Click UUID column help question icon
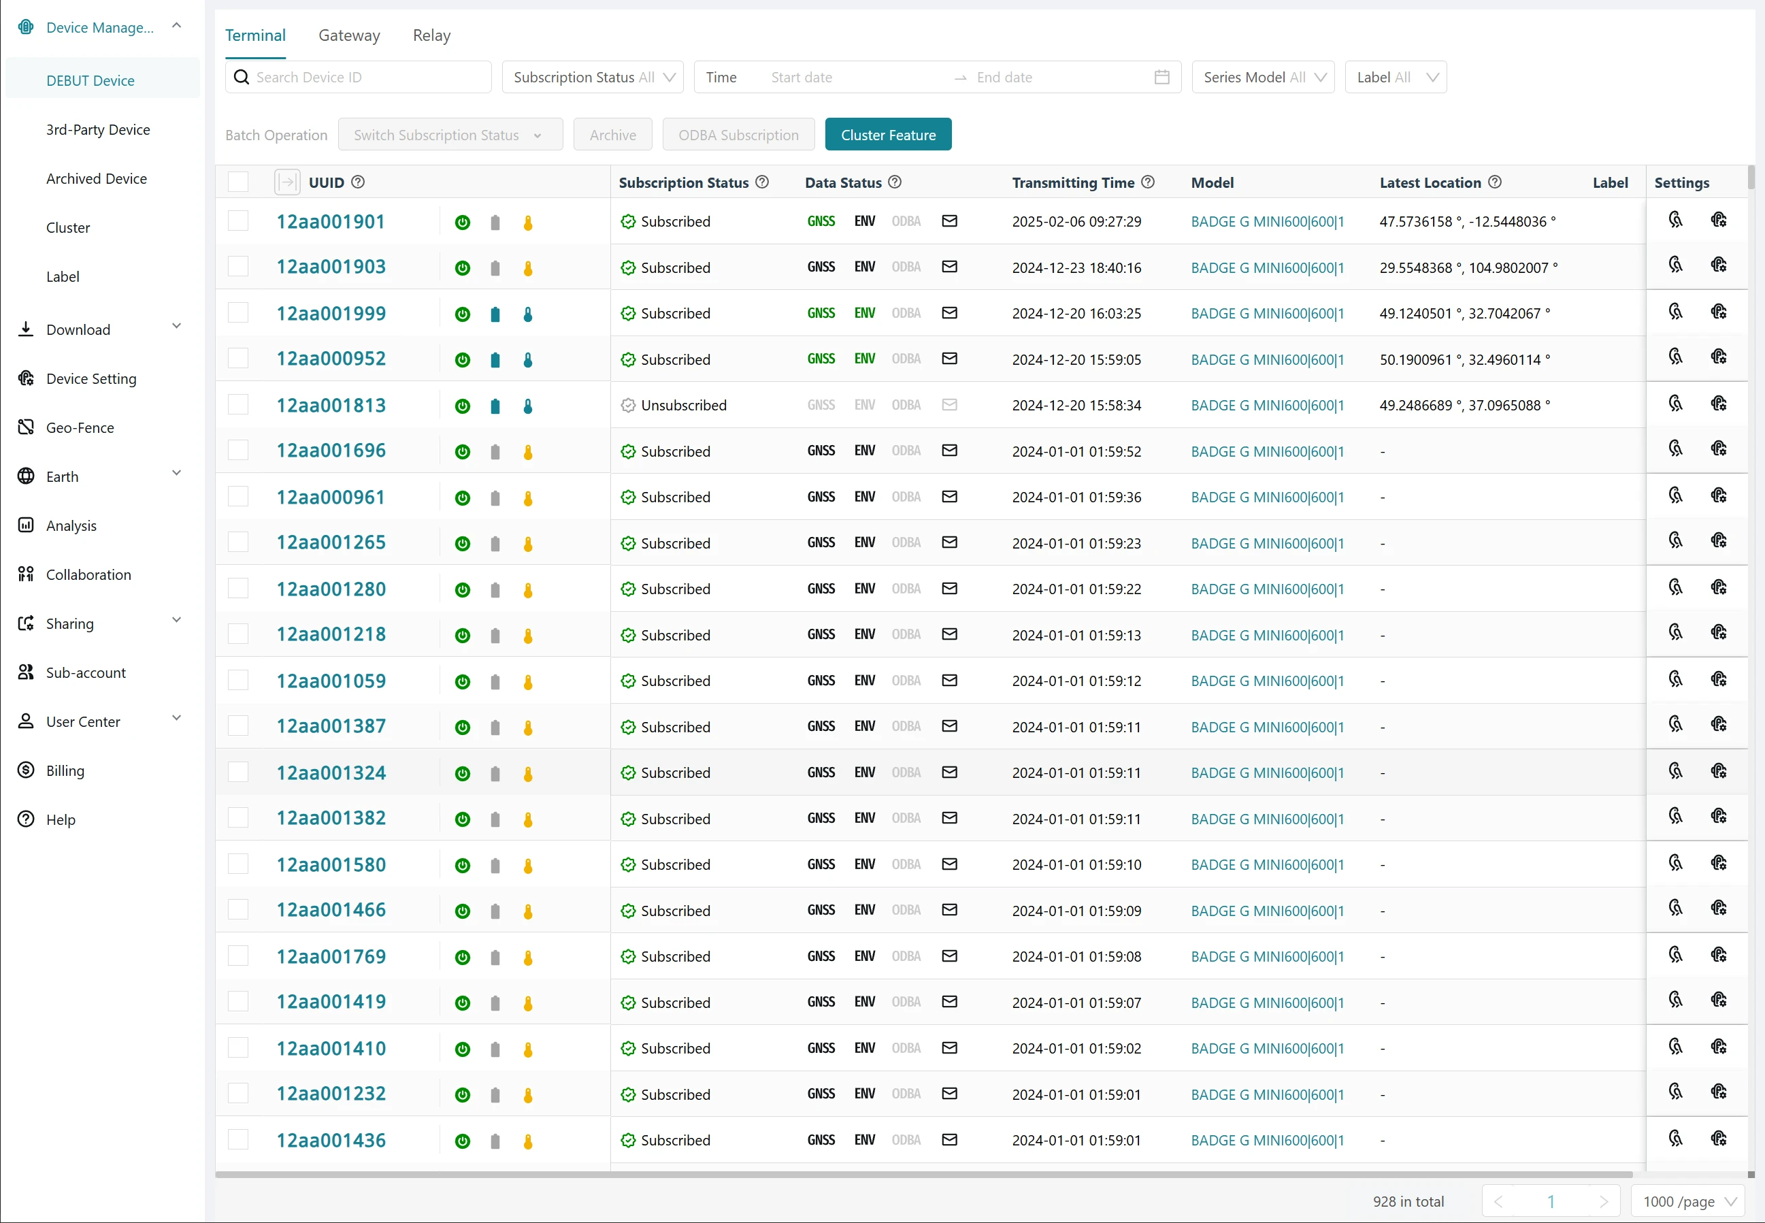Viewport: 1765px width, 1223px height. pyautogui.click(x=358, y=182)
